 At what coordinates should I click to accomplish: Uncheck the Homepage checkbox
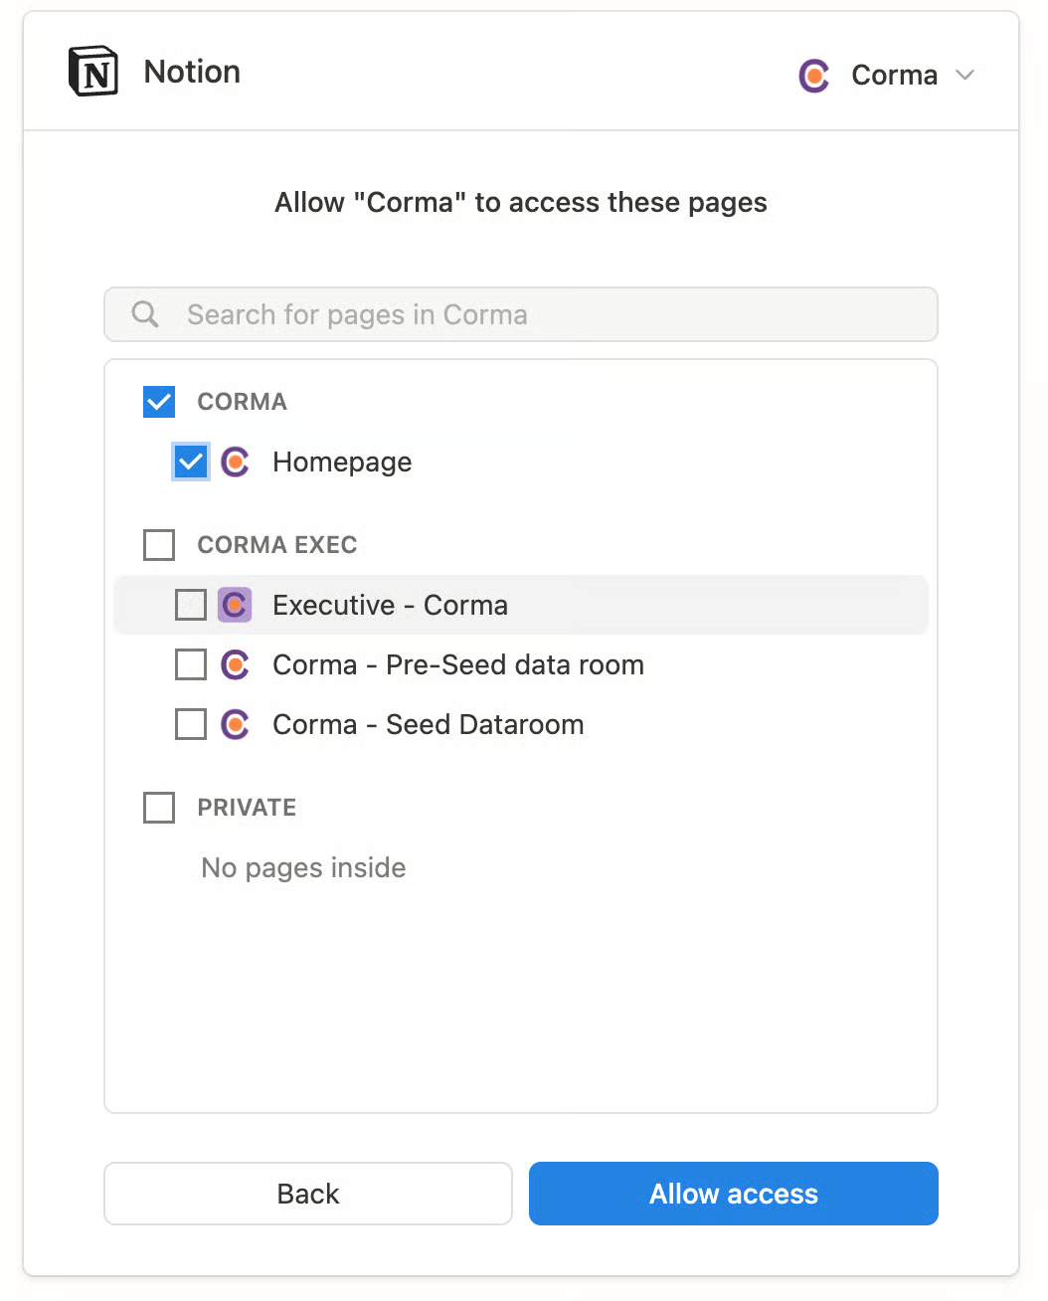(x=191, y=462)
